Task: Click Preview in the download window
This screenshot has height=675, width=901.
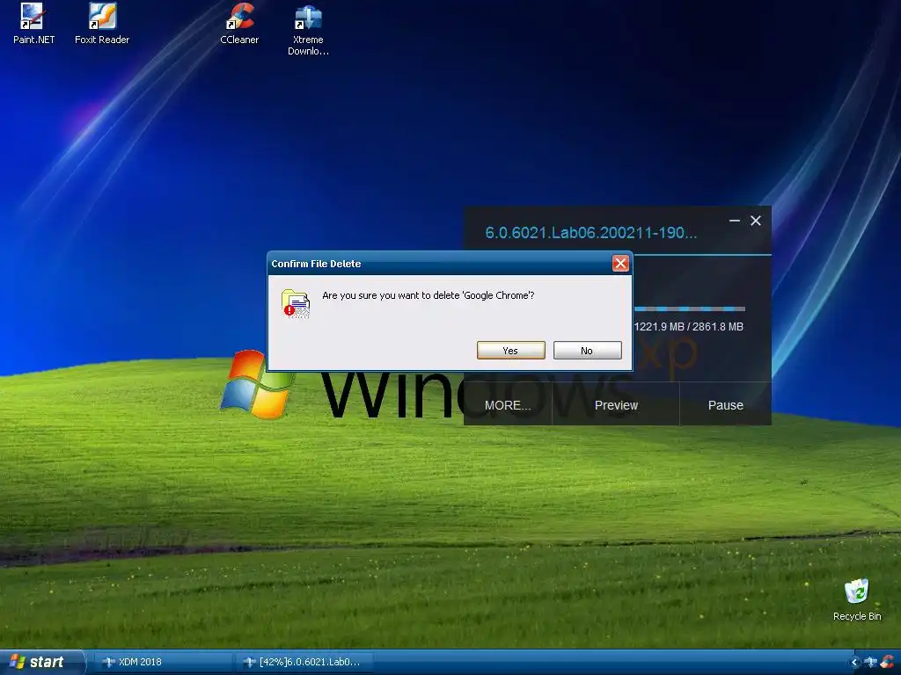Action: click(x=616, y=405)
